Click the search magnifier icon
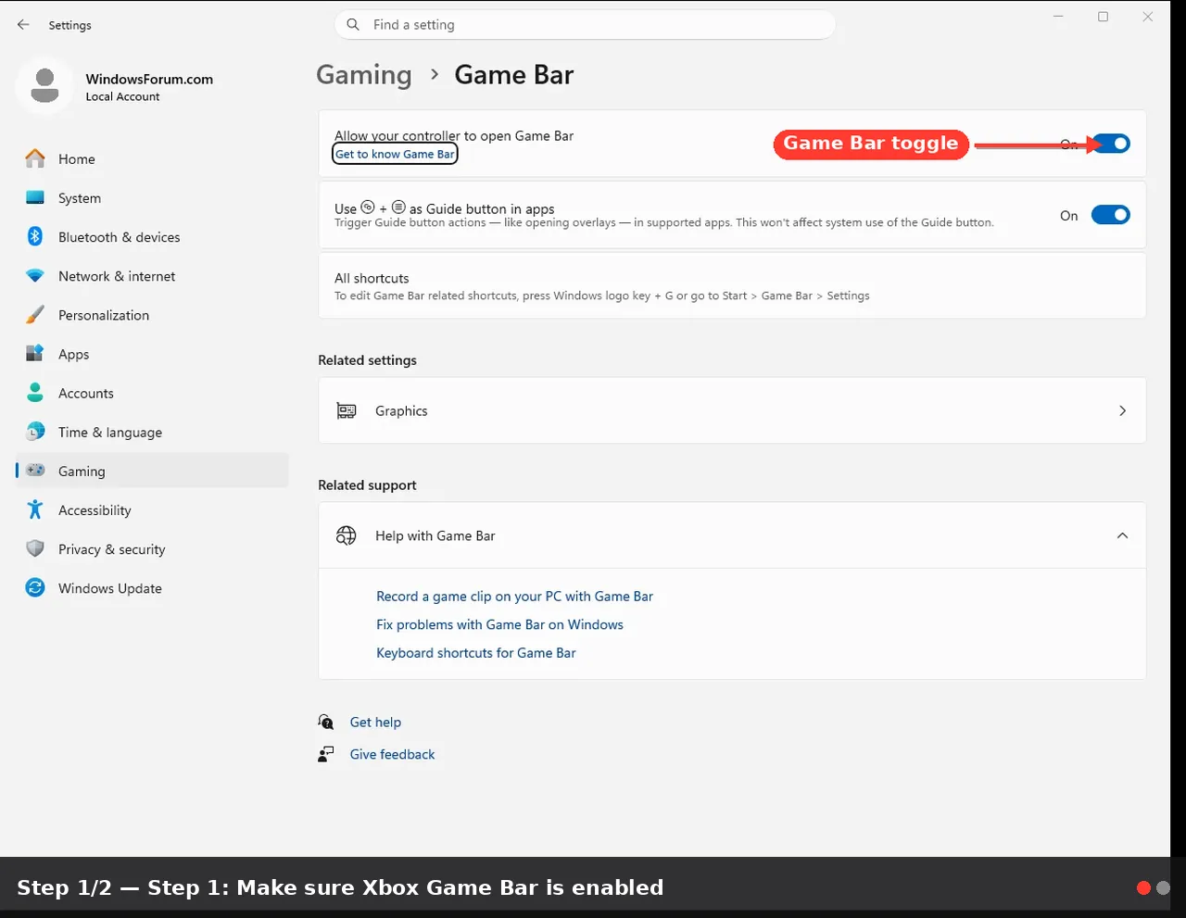Screen dimensions: 1186x918 353,25
